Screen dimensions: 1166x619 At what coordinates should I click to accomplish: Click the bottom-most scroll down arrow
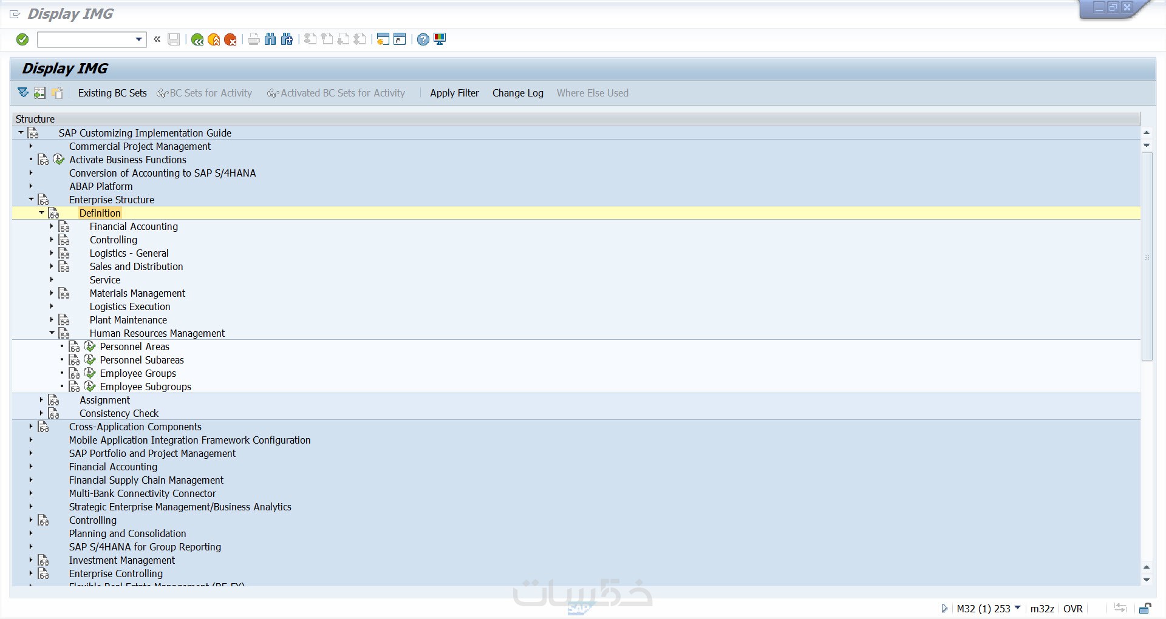coord(1147,580)
